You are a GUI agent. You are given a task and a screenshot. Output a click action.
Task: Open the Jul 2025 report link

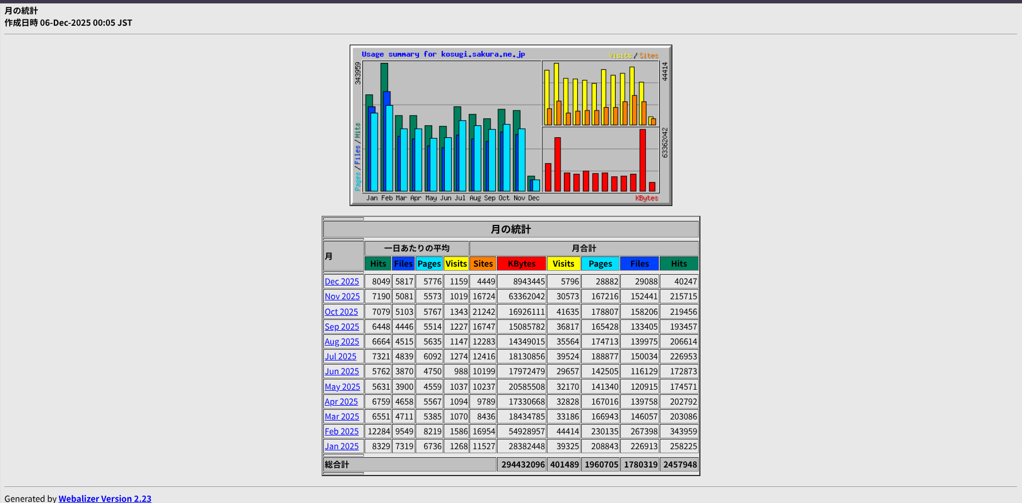click(x=340, y=357)
